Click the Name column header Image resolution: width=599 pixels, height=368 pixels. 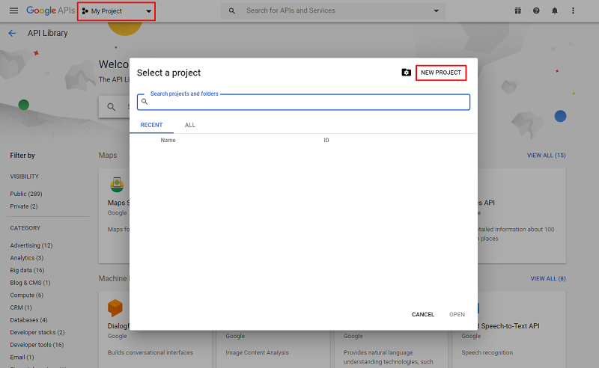pyautogui.click(x=168, y=140)
